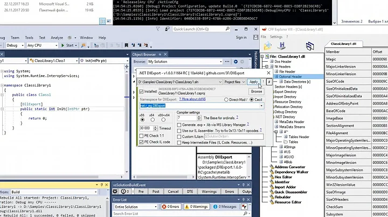Open the Analyze menu
This screenshot has width=388, height=217.
coord(57,38)
